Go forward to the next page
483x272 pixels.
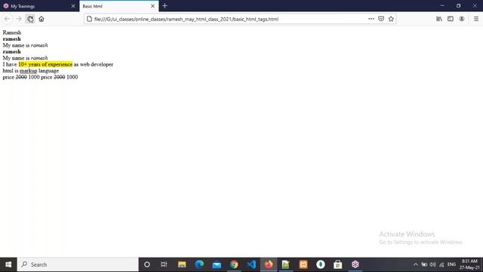click(x=18, y=19)
